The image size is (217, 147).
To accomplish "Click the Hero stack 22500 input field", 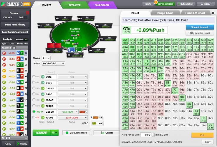I will coord(51,112).
